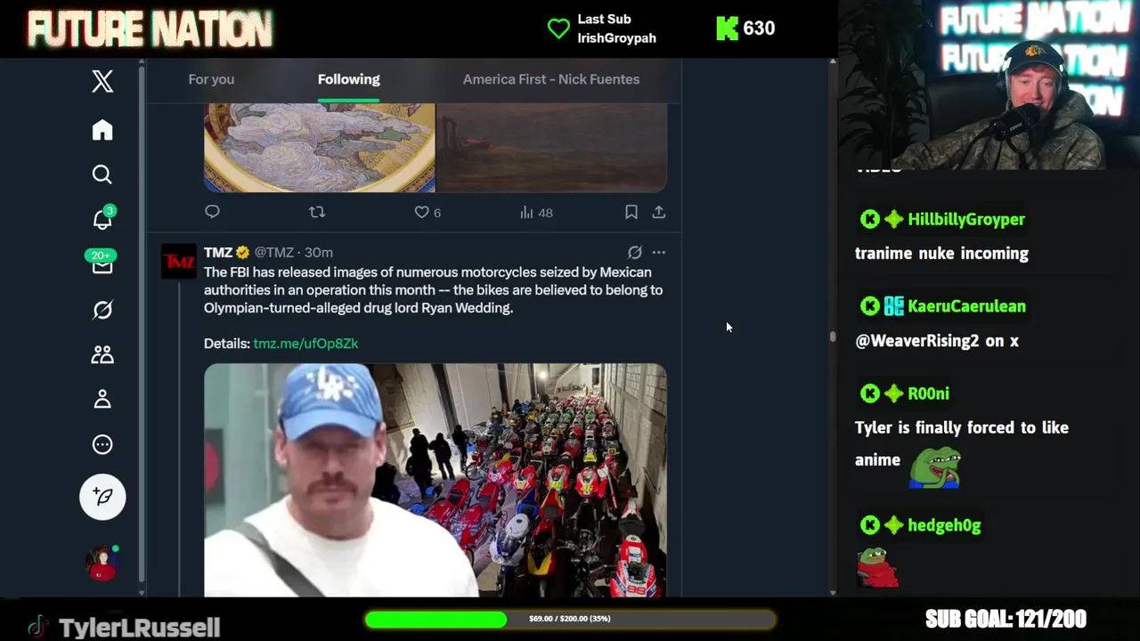
Task: Open messages envelope with 20+ badge
Action: [102, 264]
